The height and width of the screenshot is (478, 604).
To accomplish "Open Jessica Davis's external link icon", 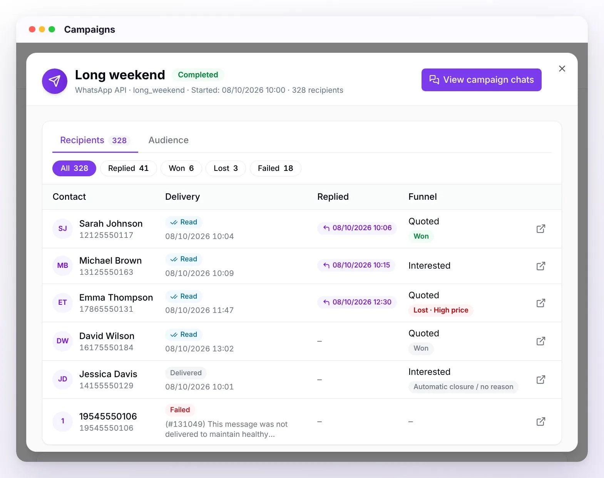I will point(540,379).
